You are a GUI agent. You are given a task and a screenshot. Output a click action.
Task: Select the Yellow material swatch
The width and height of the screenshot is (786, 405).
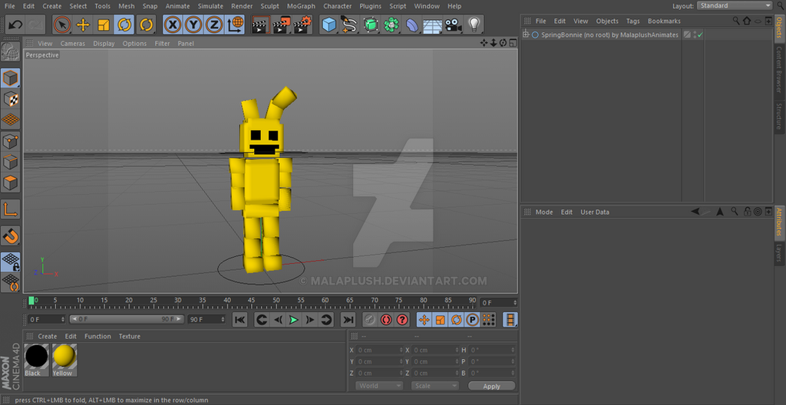click(x=64, y=356)
